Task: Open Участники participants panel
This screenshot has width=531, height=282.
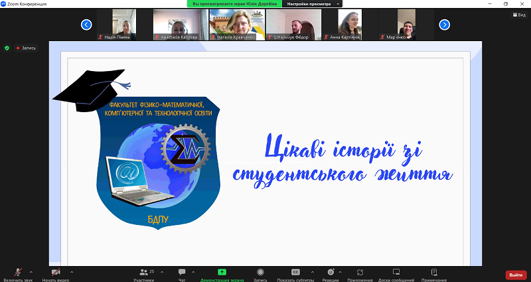Action: point(144,275)
